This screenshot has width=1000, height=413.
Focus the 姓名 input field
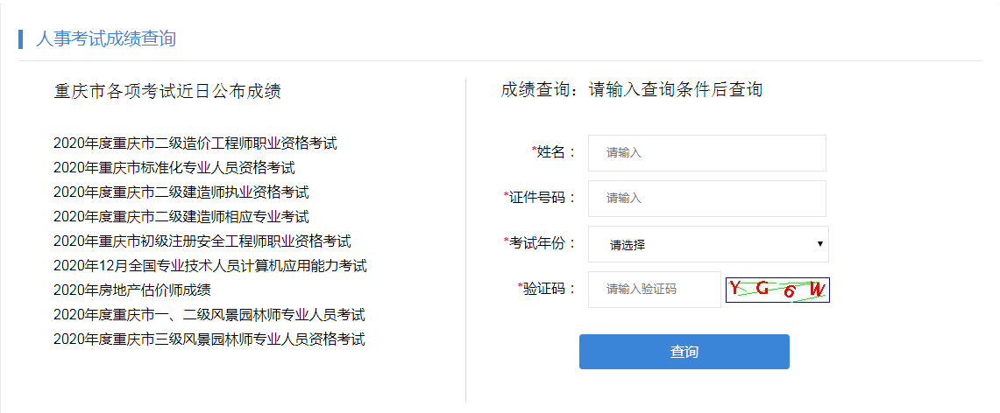(706, 153)
